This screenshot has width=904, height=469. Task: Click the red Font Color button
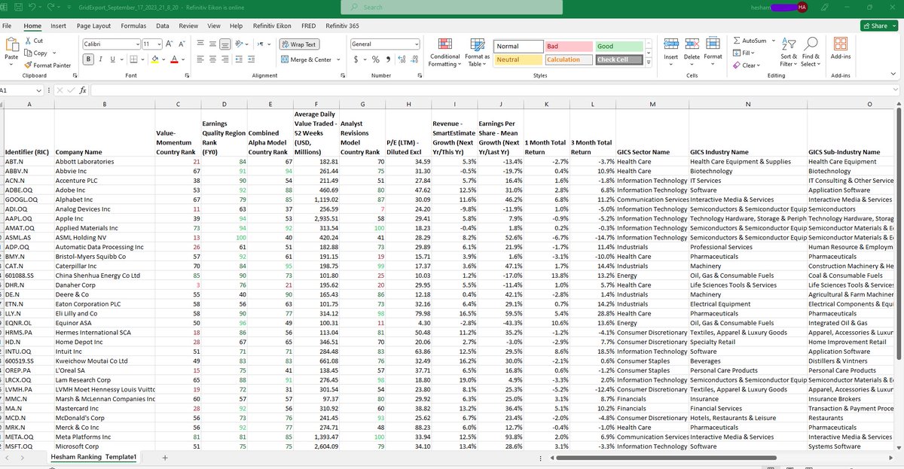(174, 59)
